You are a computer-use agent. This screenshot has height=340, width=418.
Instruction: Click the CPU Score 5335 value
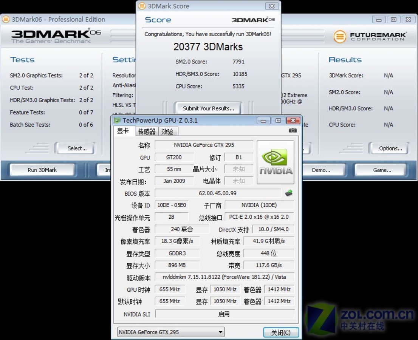(x=238, y=86)
